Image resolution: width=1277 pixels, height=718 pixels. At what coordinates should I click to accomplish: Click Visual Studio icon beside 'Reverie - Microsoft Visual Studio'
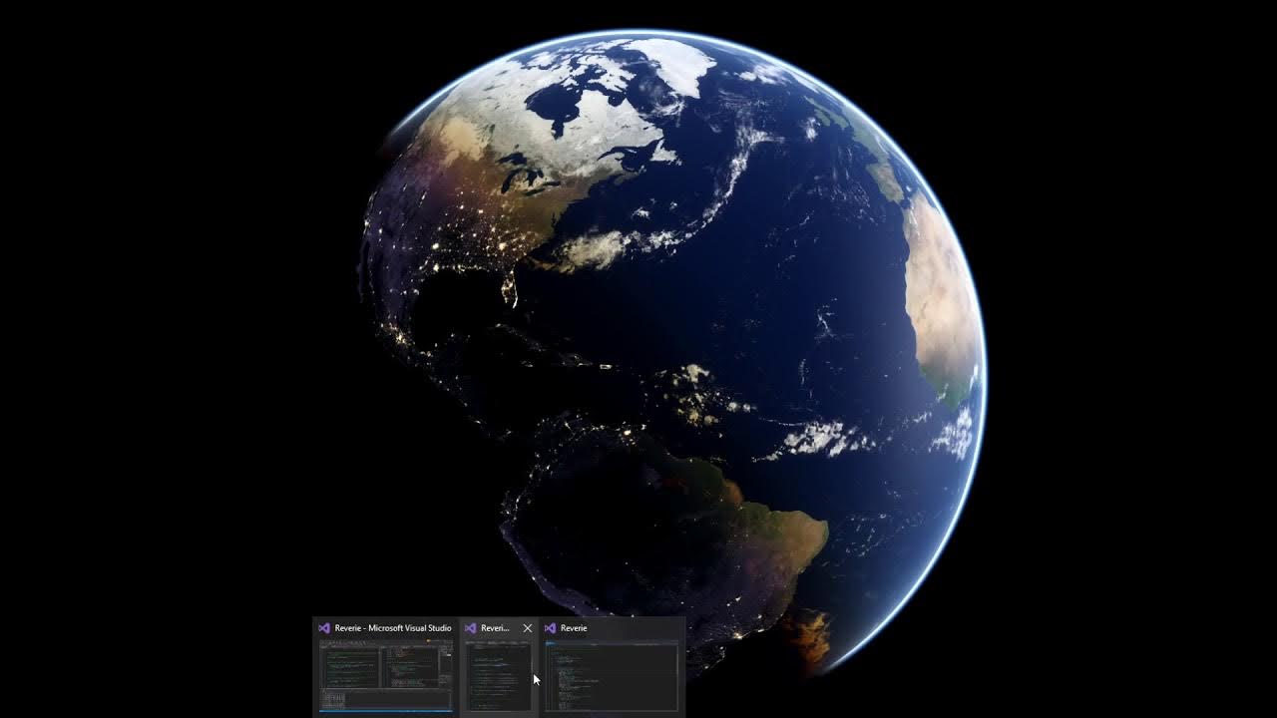click(x=324, y=628)
